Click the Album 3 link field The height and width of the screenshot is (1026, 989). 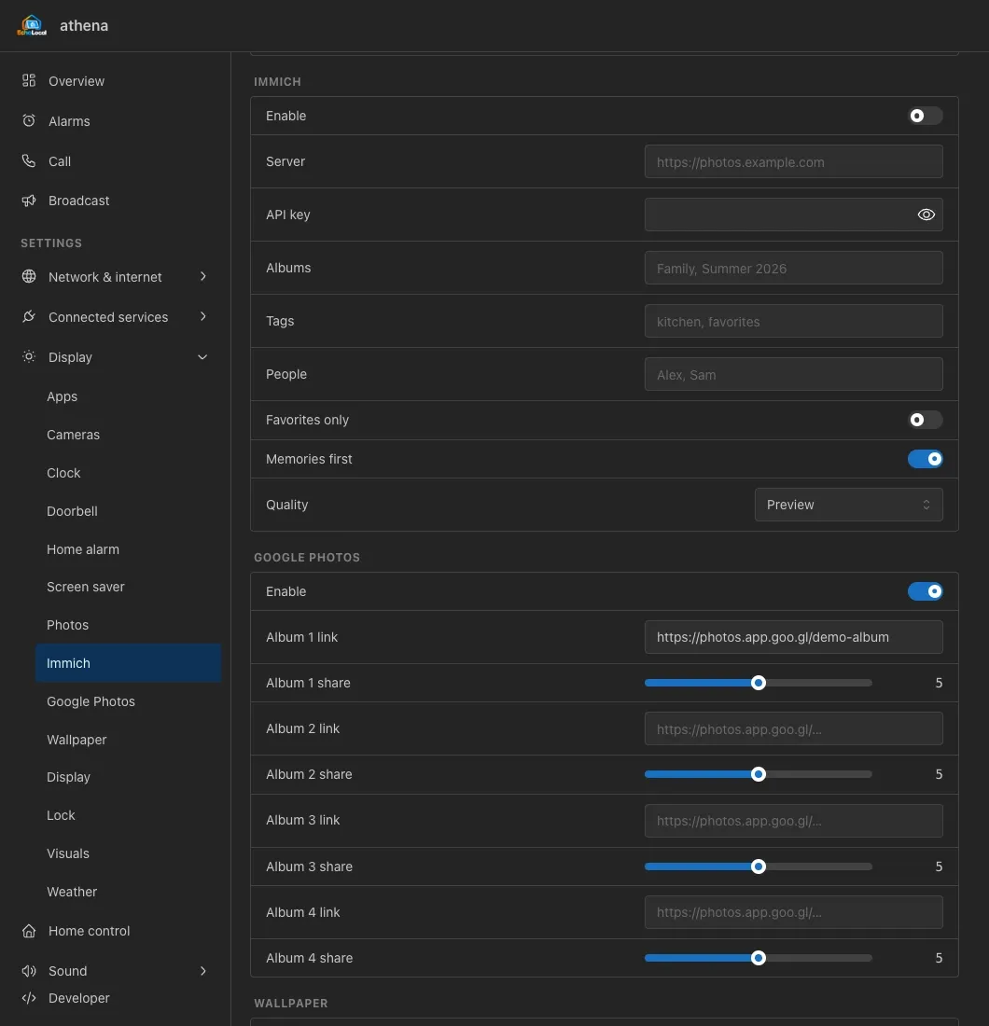tap(793, 821)
